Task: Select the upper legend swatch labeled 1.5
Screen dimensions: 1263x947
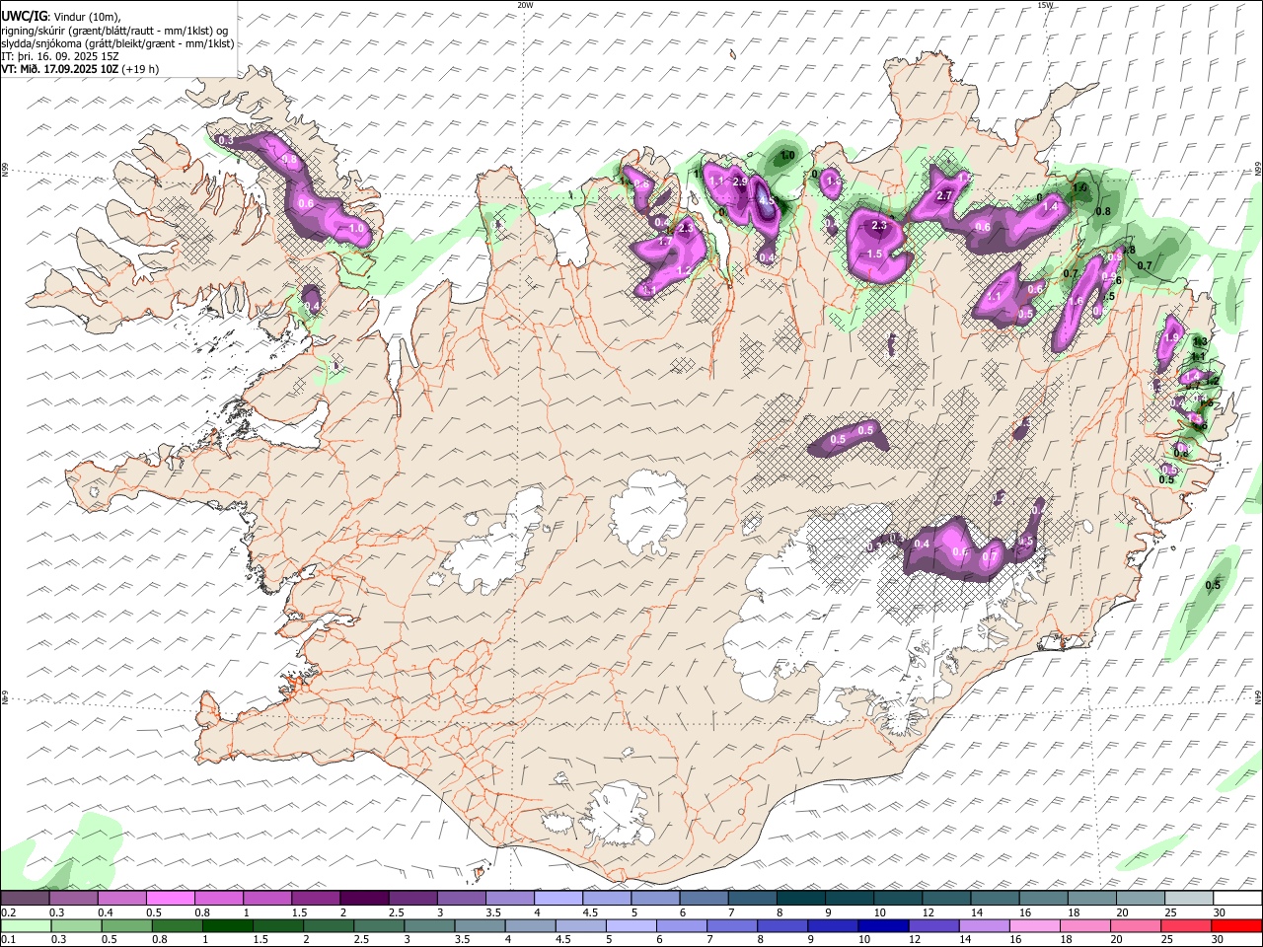Action: [x=316, y=898]
